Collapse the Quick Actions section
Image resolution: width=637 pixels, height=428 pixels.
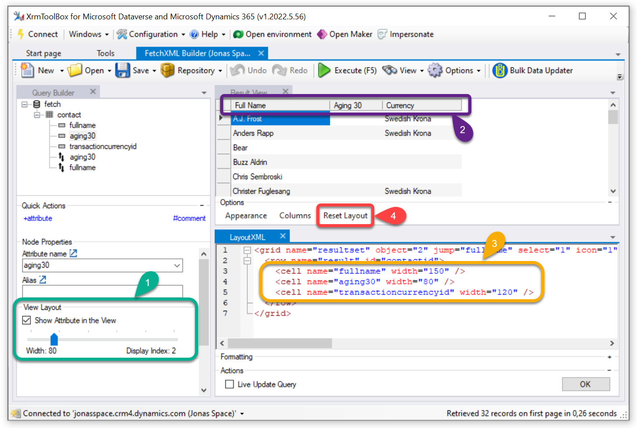click(x=202, y=205)
